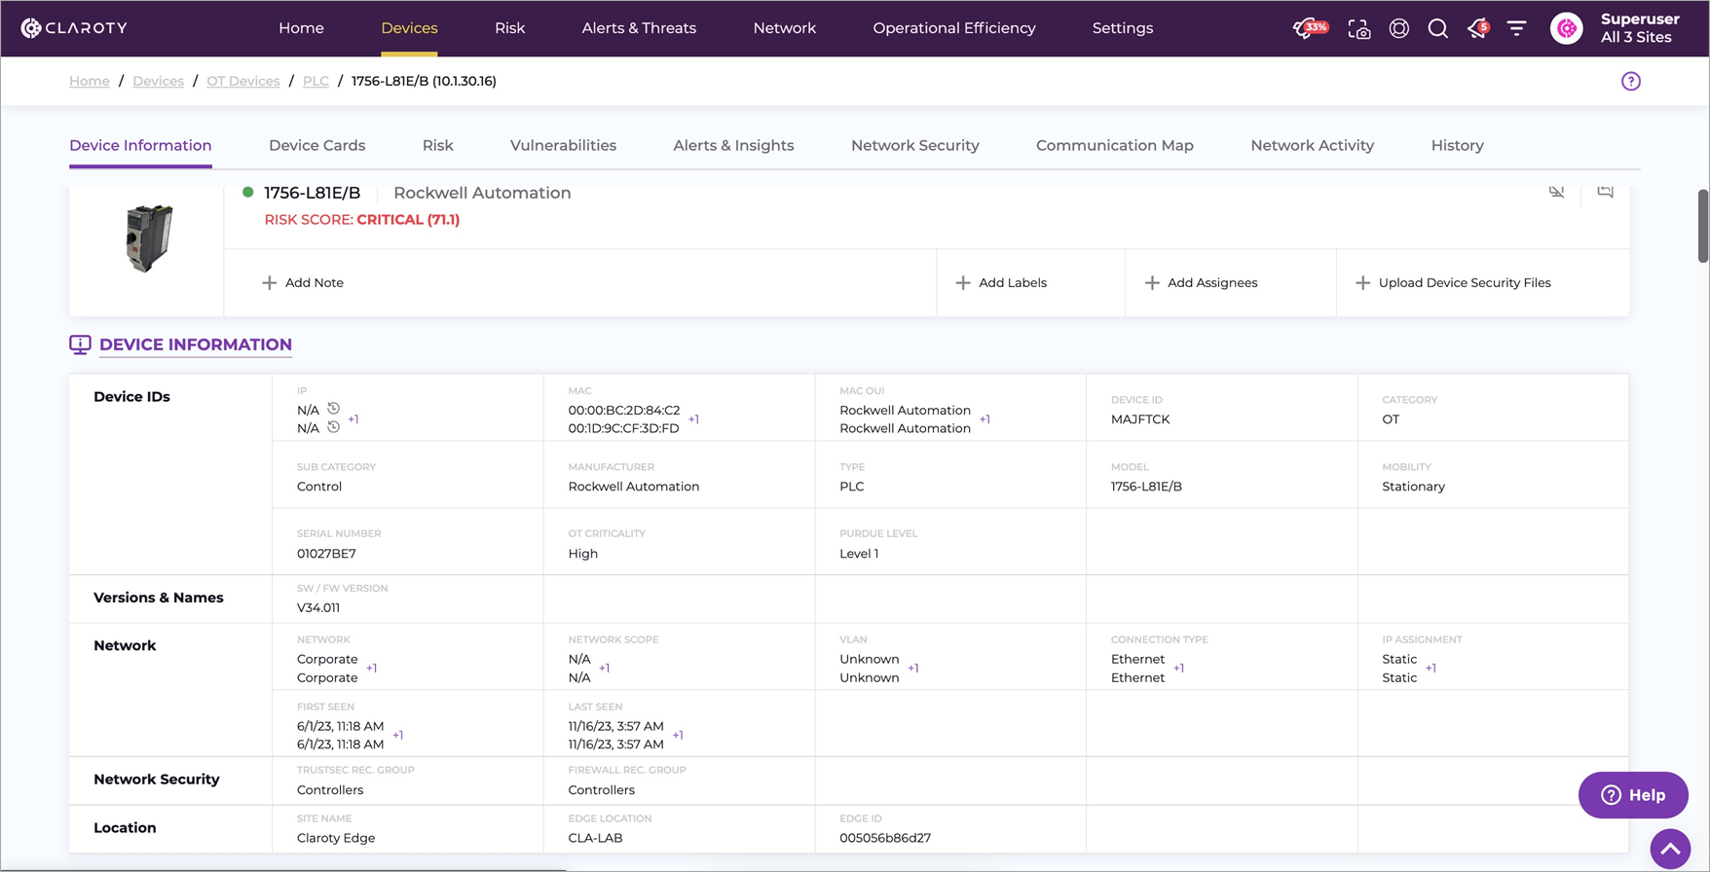This screenshot has height=872, width=1710.
Task: Click the purple question mark page help icon
Action: (1631, 81)
